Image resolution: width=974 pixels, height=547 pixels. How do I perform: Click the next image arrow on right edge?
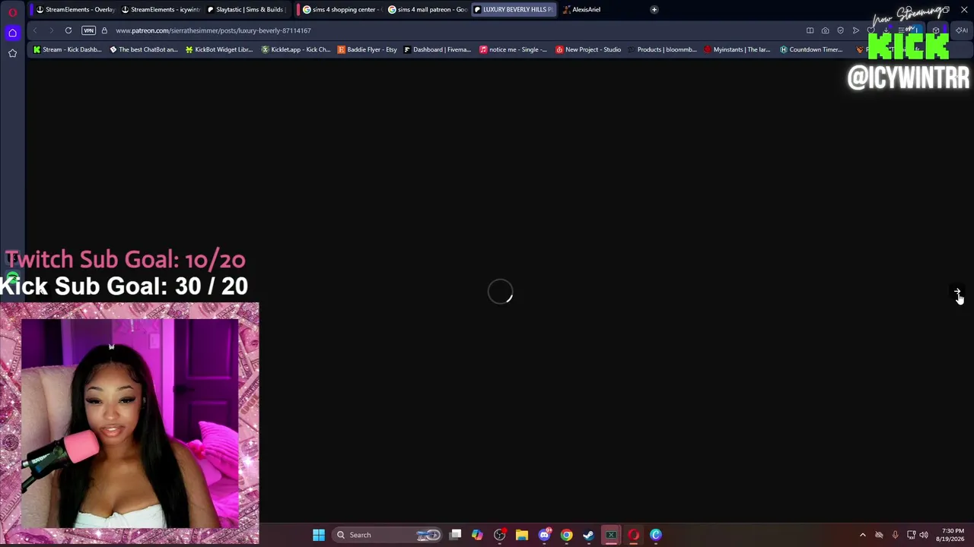pyautogui.click(x=958, y=292)
